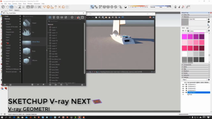This screenshot has height=119, width=212.
Task: Click the V-Ray Render teapot in SketchUp toolbar
Action: click(x=8, y=7)
